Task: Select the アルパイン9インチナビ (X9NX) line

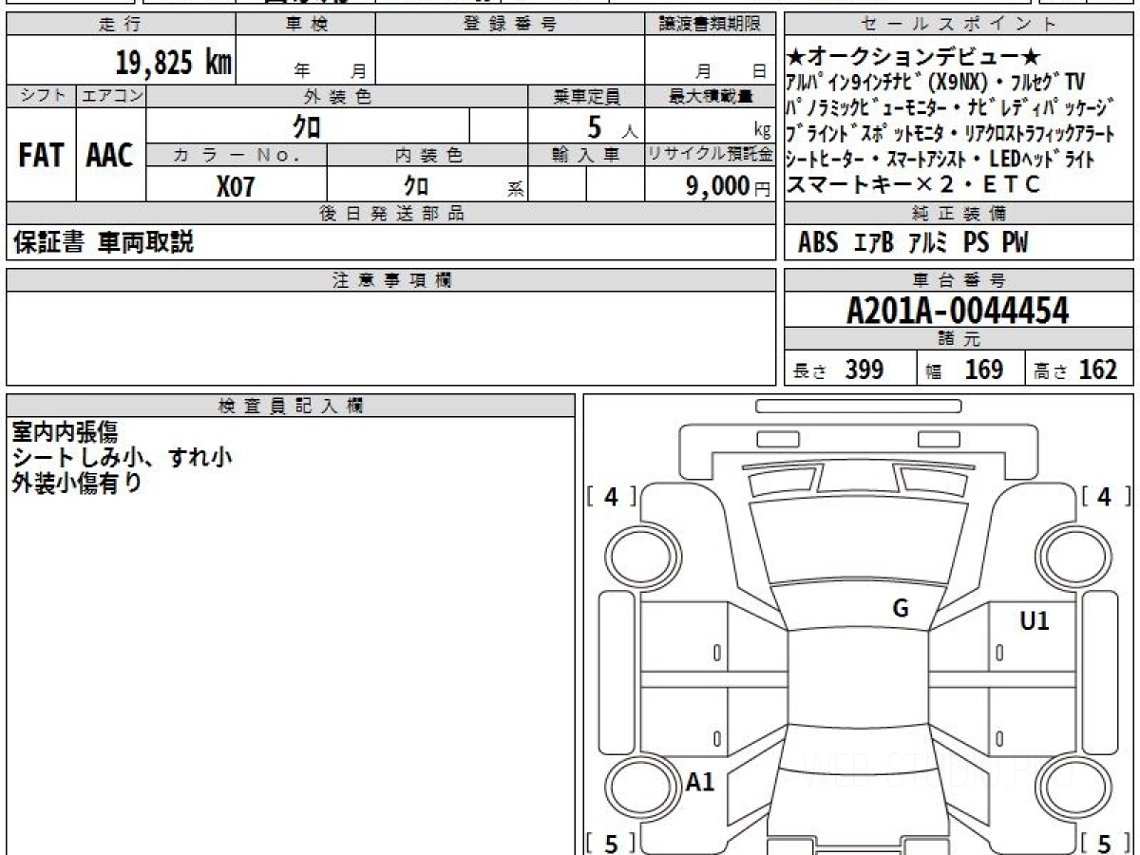Action: (936, 83)
